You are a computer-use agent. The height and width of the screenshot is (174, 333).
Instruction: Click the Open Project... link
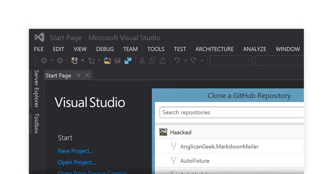(x=77, y=162)
